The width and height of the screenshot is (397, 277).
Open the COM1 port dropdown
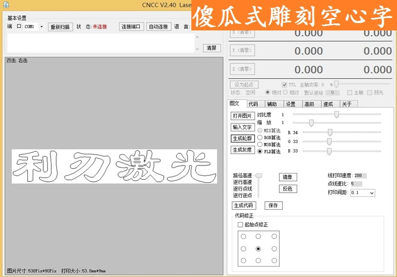point(42,27)
